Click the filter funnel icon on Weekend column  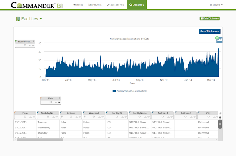(85, 117)
